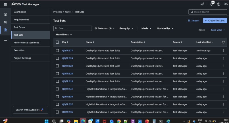Sort by the Name column

tap(90, 42)
